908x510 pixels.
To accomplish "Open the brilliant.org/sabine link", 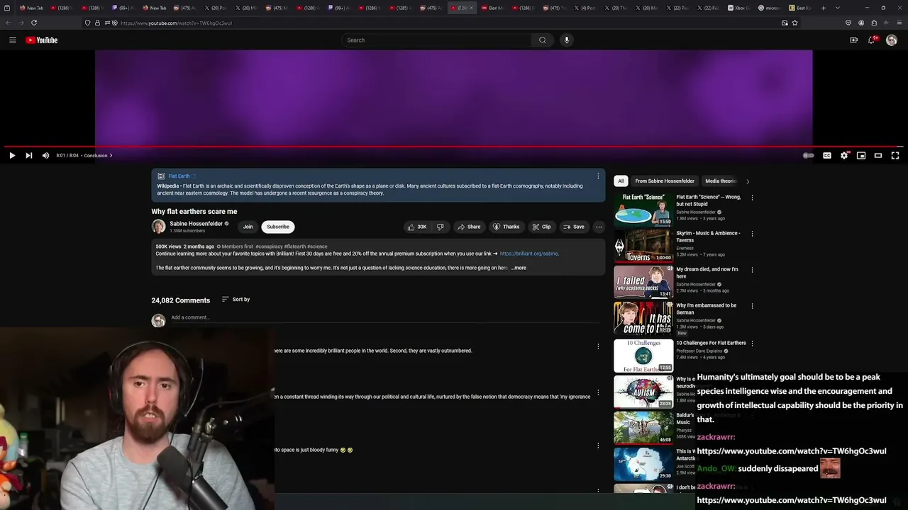I will point(528,254).
